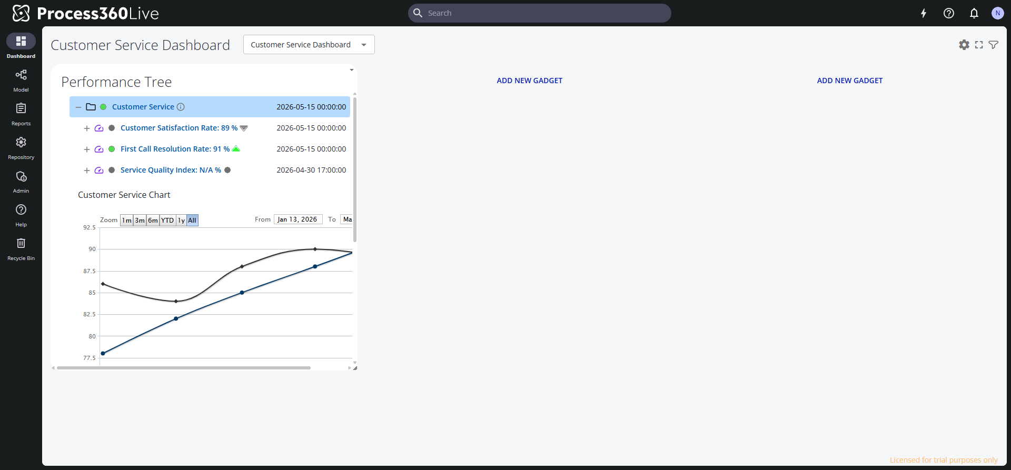Open dashboard settings gear icon
Screen dimensions: 1011x470
pyautogui.click(x=964, y=45)
